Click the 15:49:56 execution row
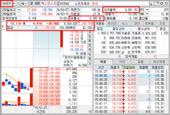Viewport: 170px width, 115px height. coord(129,76)
